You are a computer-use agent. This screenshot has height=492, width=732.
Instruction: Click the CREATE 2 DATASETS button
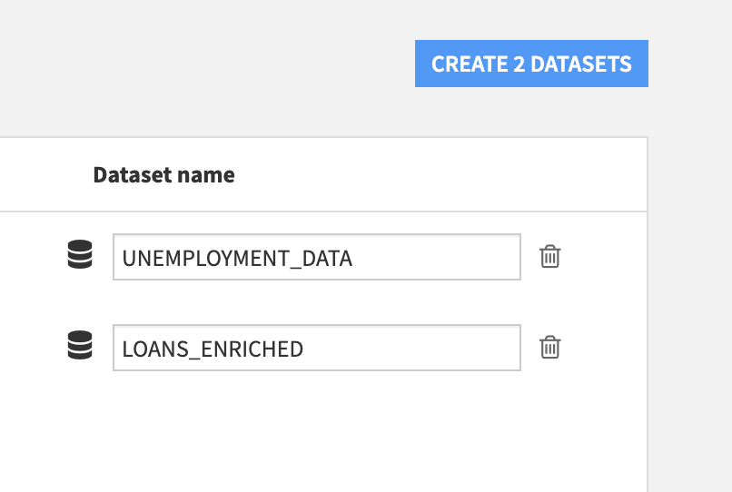(x=531, y=64)
